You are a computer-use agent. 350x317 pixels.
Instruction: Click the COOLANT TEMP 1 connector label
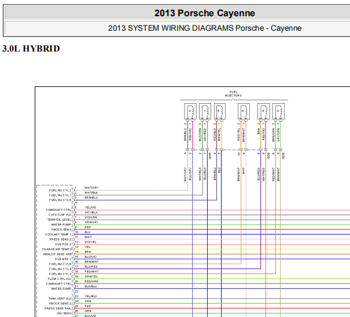pyautogui.click(x=58, y=235)
